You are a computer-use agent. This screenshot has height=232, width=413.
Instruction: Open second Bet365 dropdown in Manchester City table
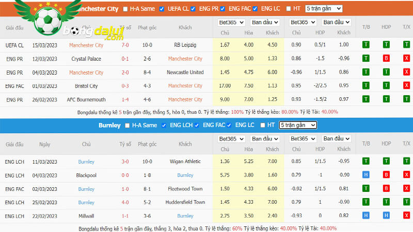point(303,23)
